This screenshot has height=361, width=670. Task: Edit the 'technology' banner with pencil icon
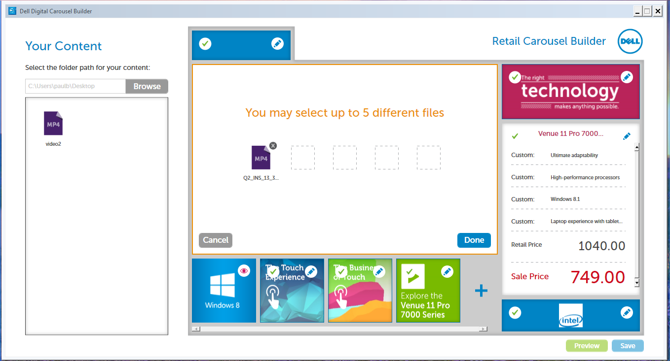[x=627, y=77]
